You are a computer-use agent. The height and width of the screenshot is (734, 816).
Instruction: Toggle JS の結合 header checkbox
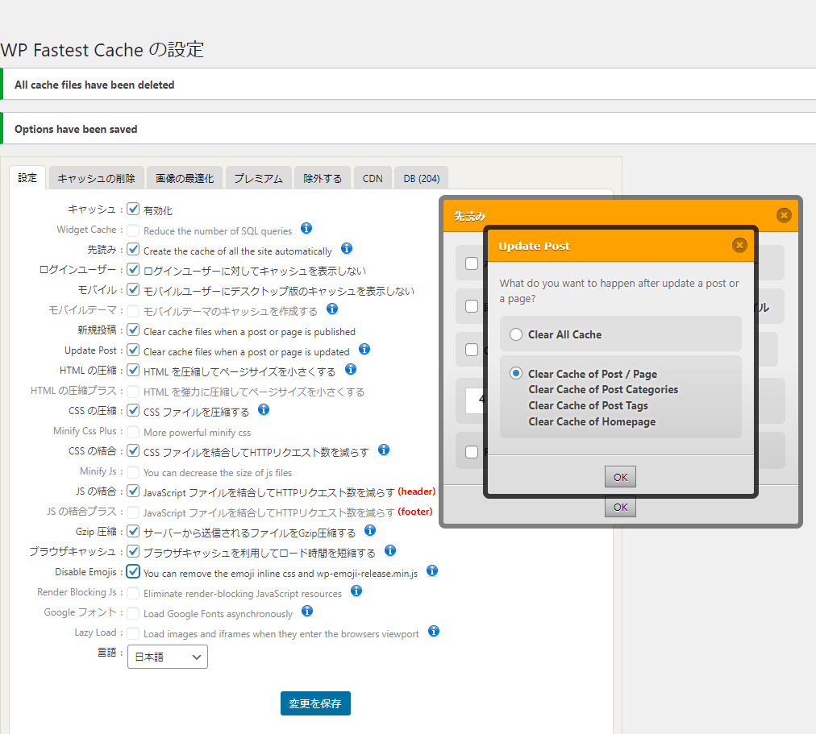coord(133,491)
